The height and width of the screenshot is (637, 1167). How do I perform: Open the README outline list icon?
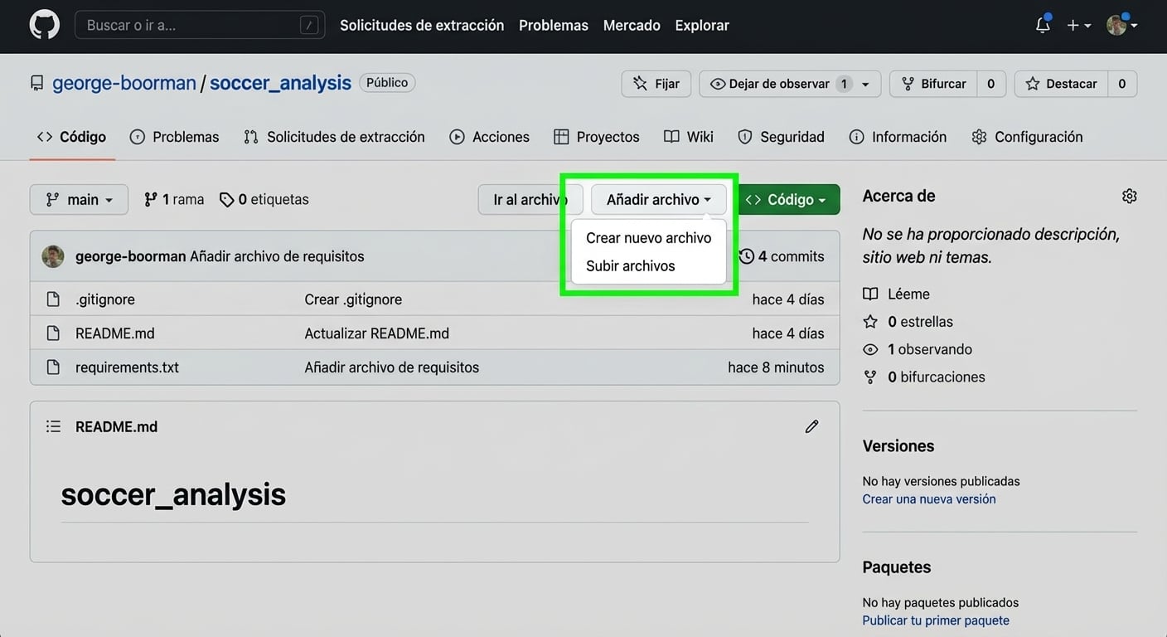[53, 426]
